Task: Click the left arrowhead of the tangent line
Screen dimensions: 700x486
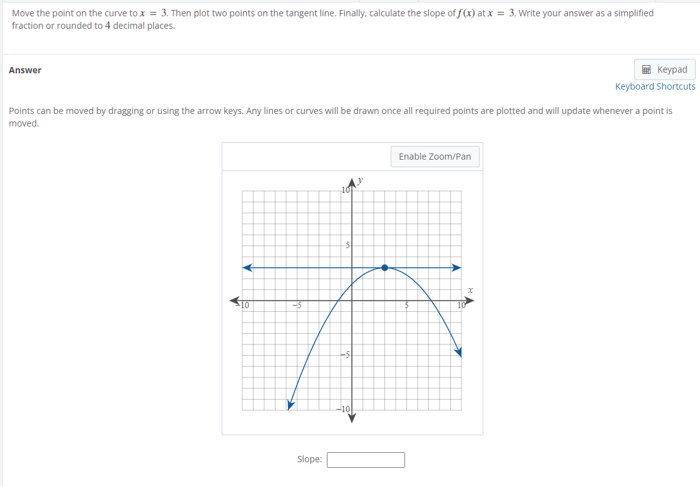Action: [x=246, y=267]
